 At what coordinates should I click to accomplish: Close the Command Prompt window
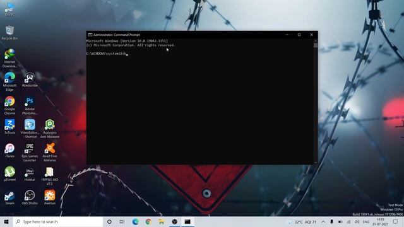(x=311, y=35)
